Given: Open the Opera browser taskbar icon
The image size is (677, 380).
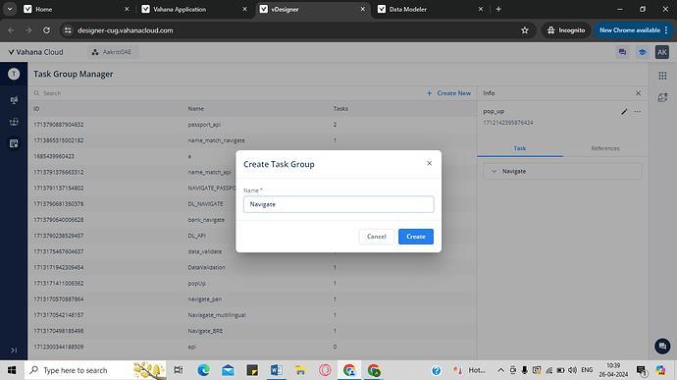Looking at the screenshot, I should pyautogui.click(x=325, y=370).
